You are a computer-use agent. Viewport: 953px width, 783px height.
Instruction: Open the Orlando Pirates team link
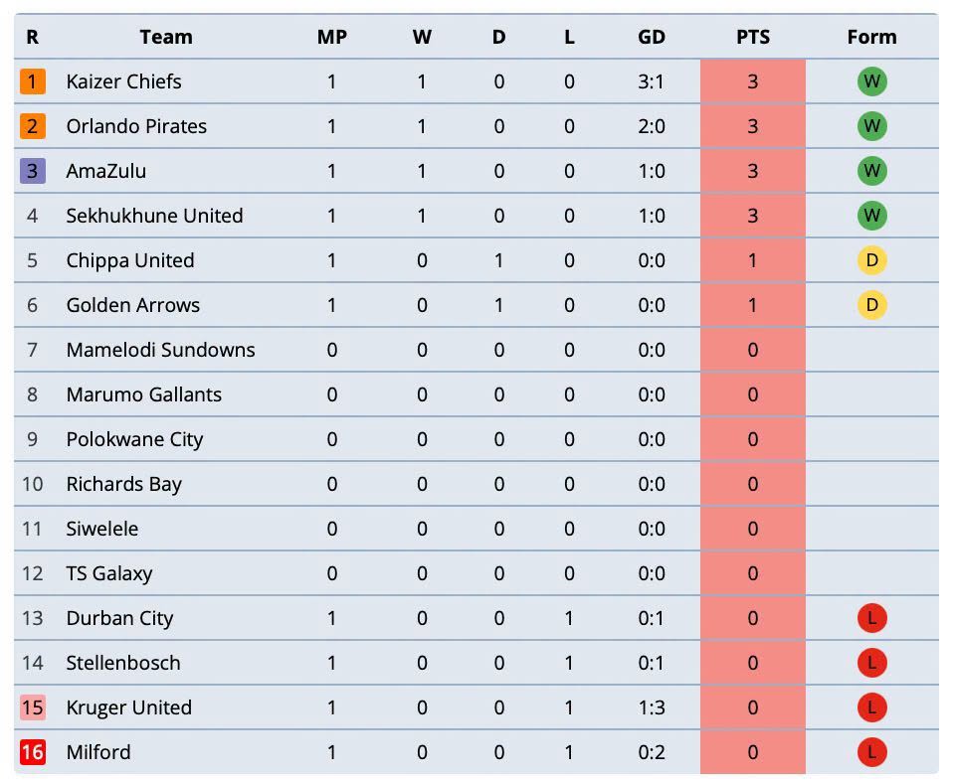[136, 126]
